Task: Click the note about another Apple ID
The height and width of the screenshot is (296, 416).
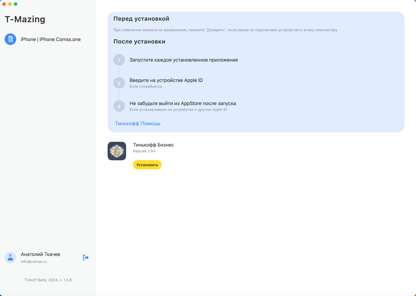Action: click(178, 110)
